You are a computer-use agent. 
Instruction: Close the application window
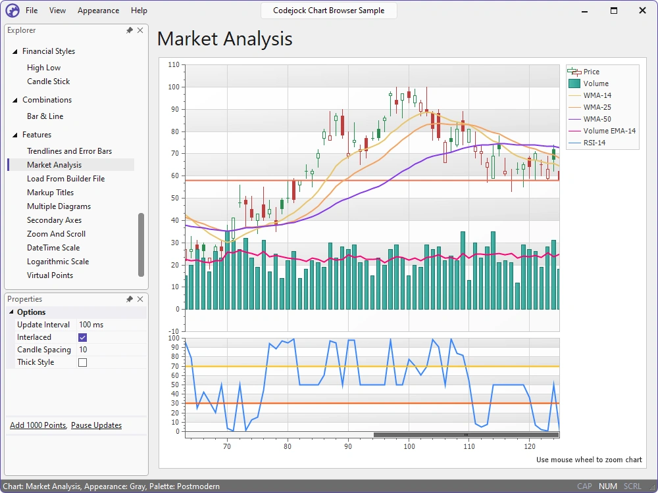[642, 11]
